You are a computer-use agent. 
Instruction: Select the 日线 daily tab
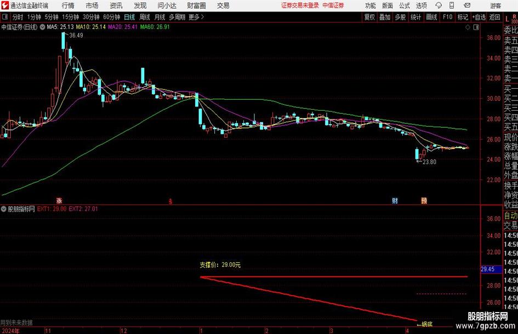point(129,17)
